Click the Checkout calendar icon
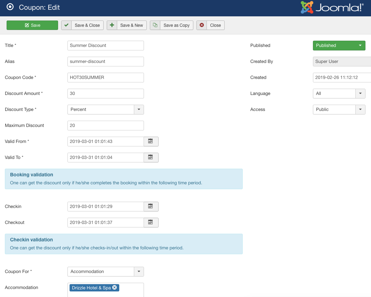371x297 pixels. point(151,223)
